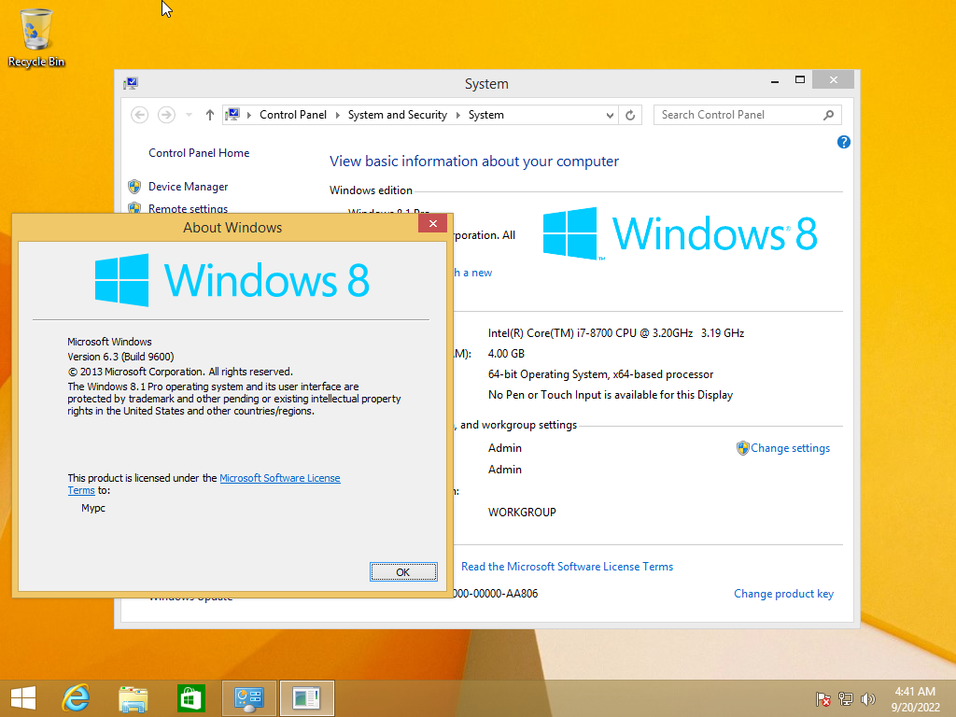This screenshot has height=717, width=956.
Task: Click the computer icon in the address bar
Action: click(232, 115)
